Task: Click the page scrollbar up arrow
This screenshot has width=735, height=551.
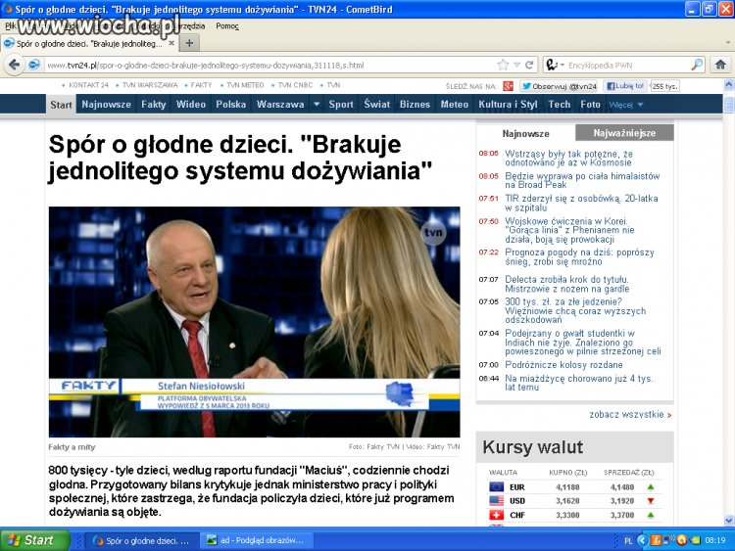Action: (729, 85)
